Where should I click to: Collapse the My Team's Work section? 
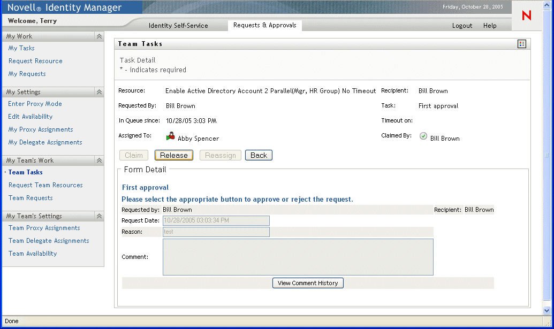click(99, 160)
